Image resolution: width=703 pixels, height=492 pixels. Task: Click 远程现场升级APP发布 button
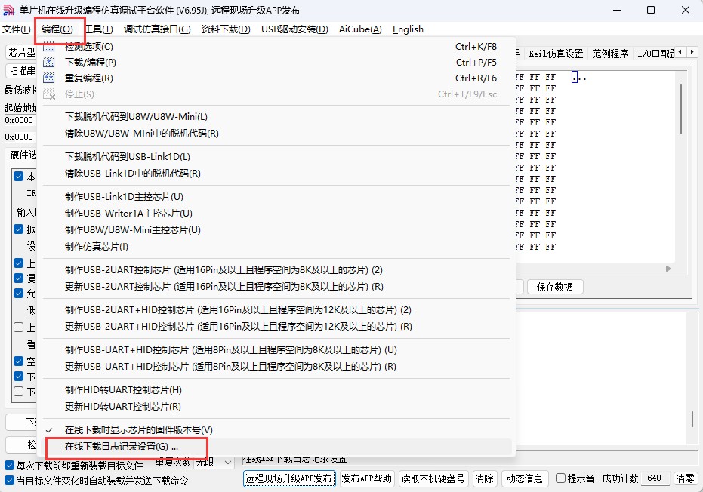coord(290,478)
